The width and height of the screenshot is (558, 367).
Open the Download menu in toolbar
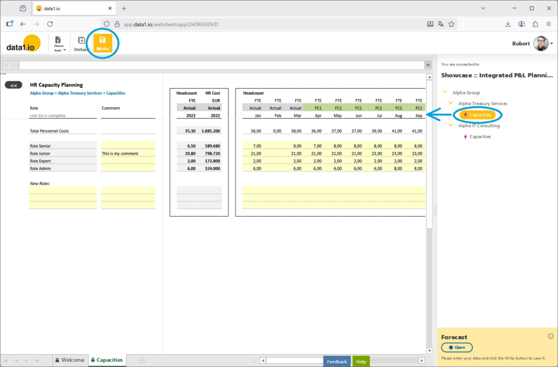point(59,43)
